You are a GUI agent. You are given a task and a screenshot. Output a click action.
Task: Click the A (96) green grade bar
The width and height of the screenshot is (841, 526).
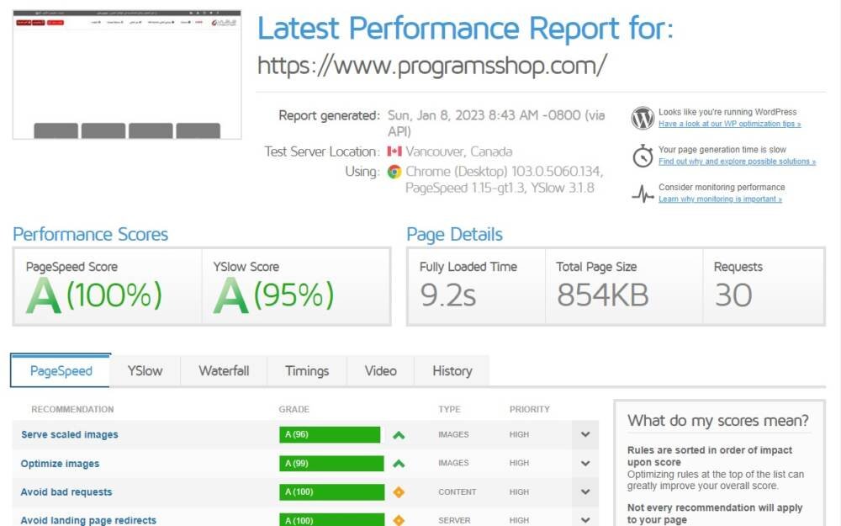pyautogui.click(x=330, y=435)
